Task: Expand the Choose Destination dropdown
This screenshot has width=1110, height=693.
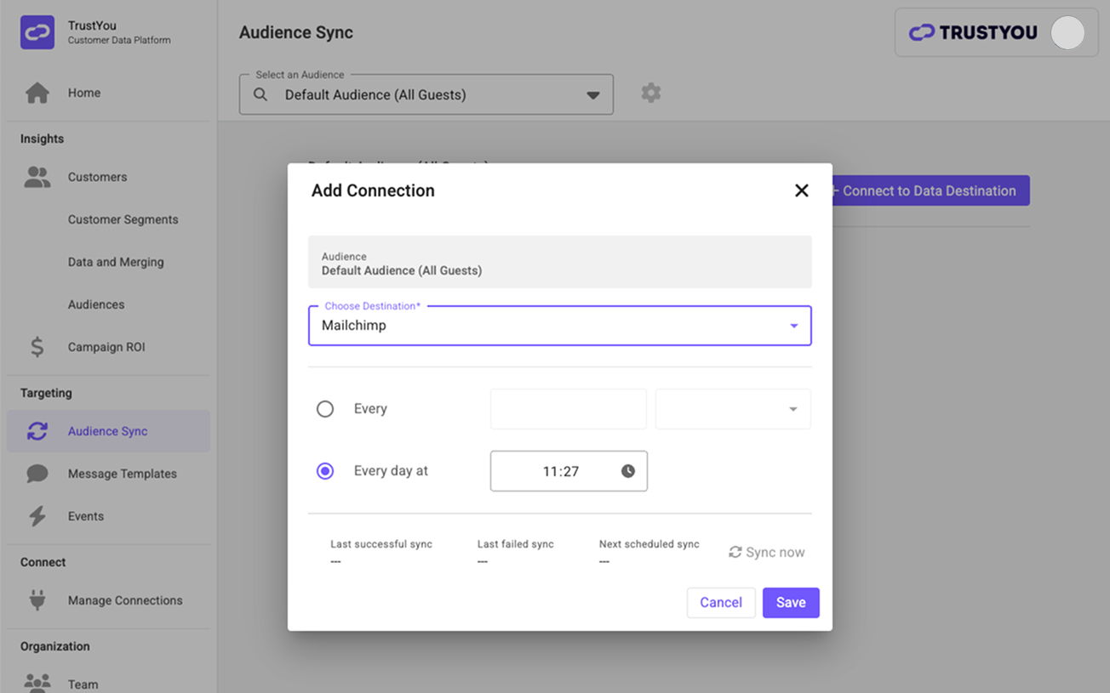Action: click(x=793, y=326)
